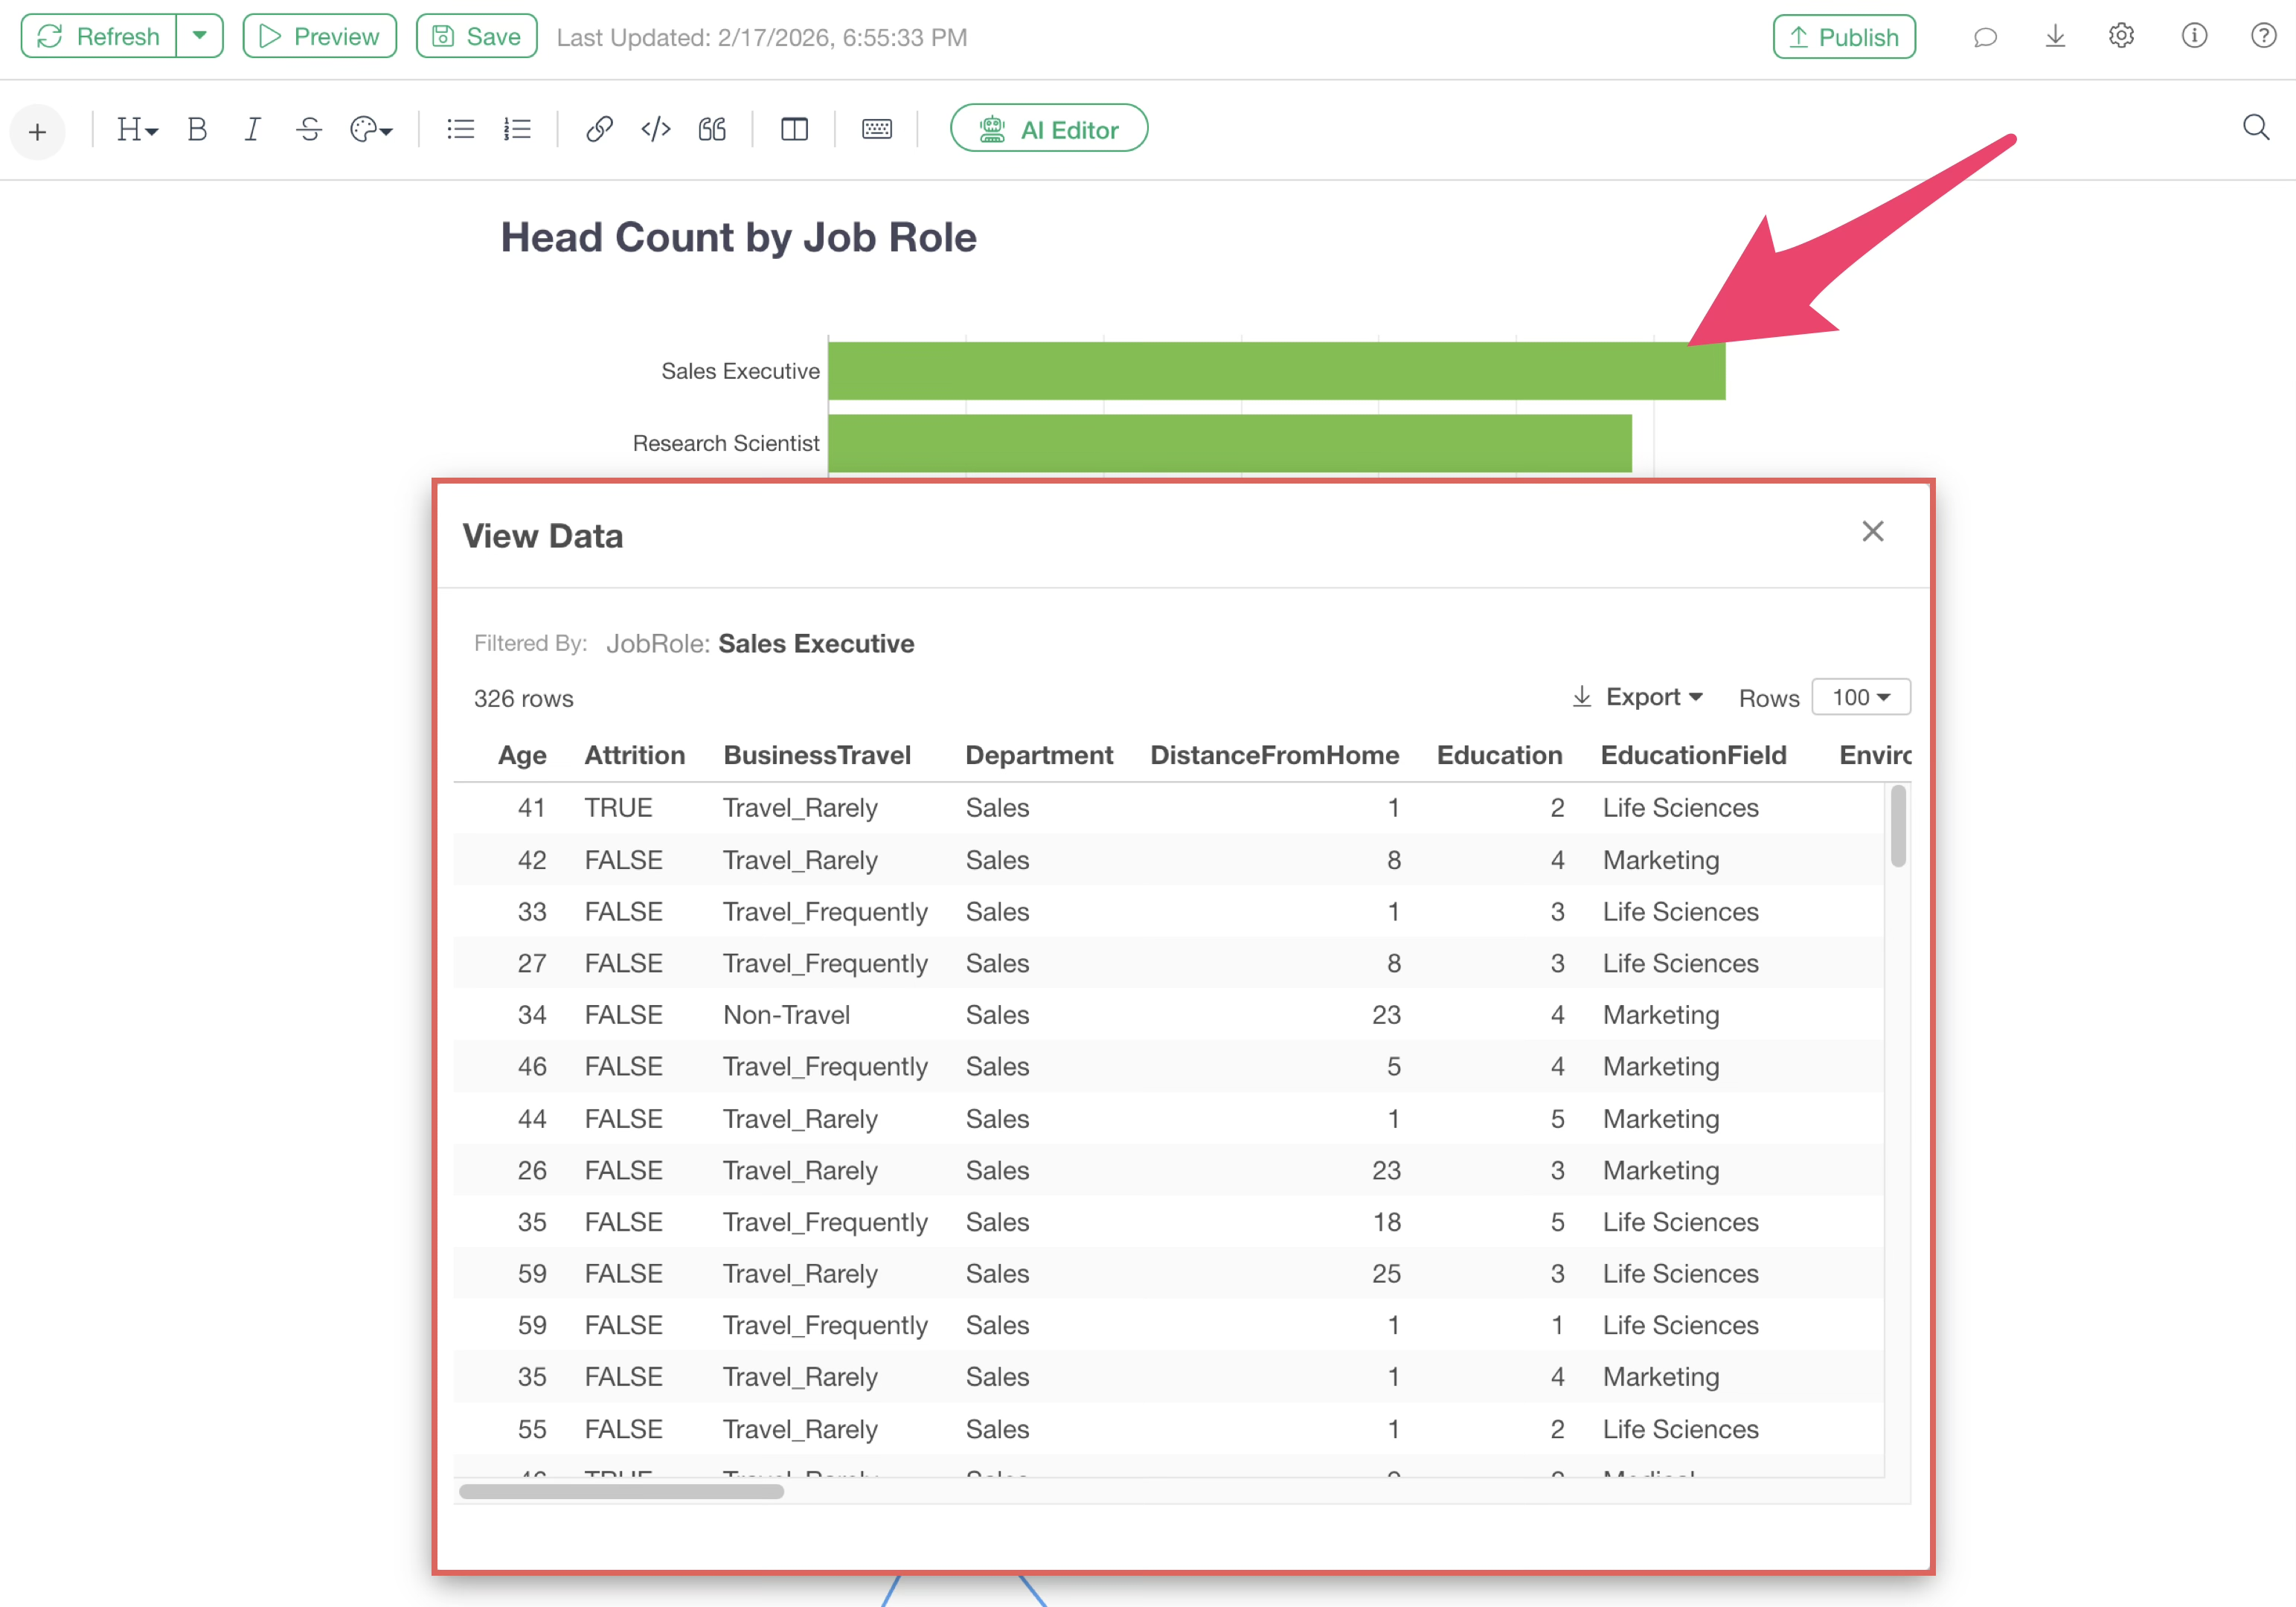Image resolution: width=2296 pixels, height=1607 pixels.
Task: Toggle italic text formatting
Action: pos(252,129)
